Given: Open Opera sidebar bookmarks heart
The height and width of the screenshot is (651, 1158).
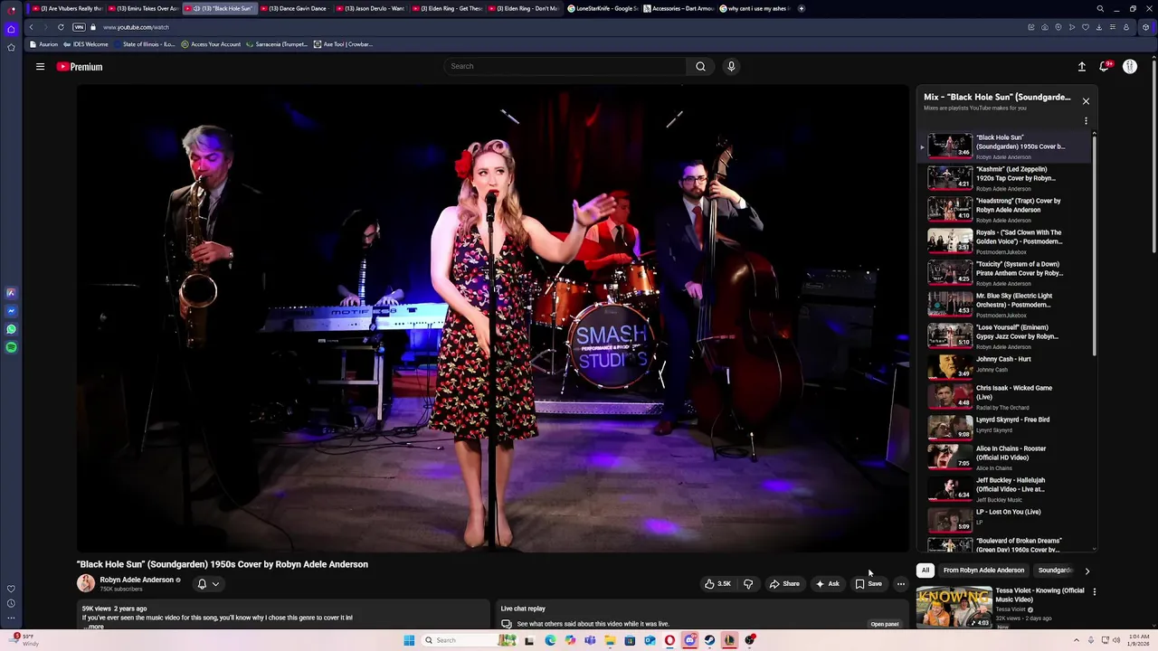Looking at the screenshot, I should pos(11,589).
